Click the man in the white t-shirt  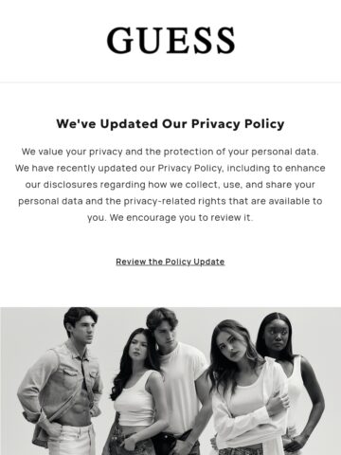pos(180,379)
